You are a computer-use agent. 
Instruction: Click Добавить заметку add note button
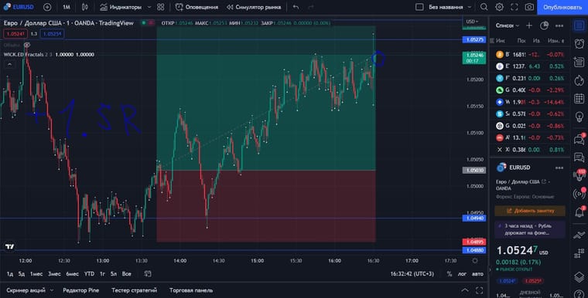point(530,211)
